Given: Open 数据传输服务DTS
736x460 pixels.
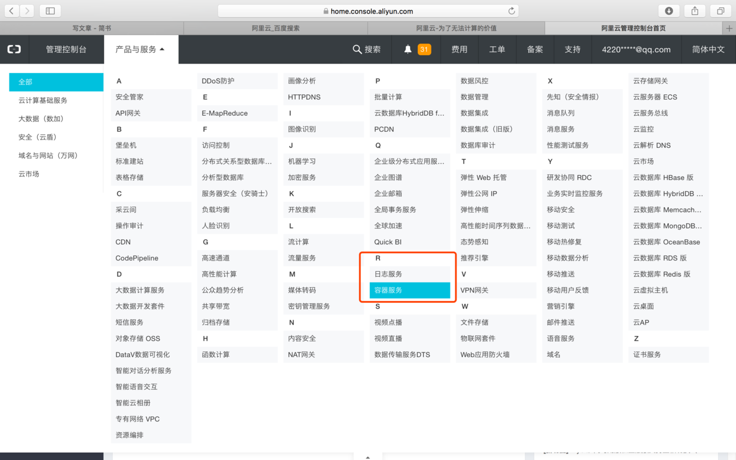Looking at the screenshot, I should coord(410,354).
